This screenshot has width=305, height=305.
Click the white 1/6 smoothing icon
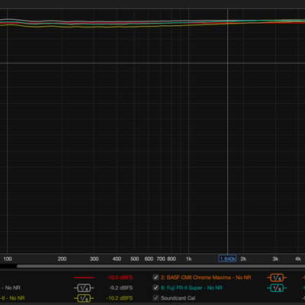point(84,288)
